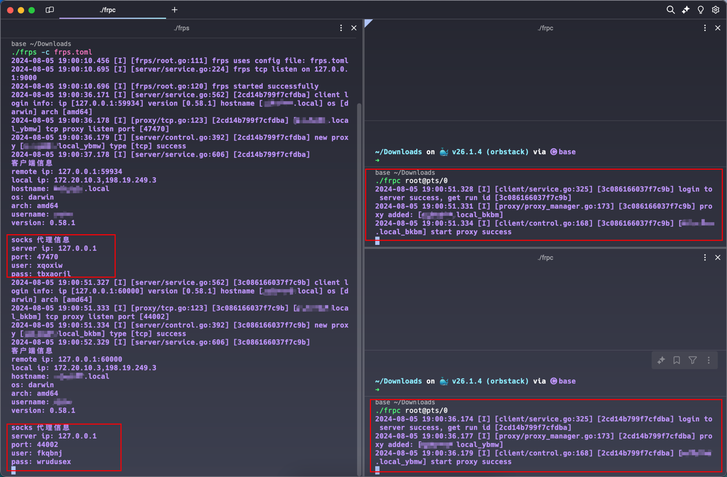
Task: Open the search command palette icon
Action: click(670, 10)
